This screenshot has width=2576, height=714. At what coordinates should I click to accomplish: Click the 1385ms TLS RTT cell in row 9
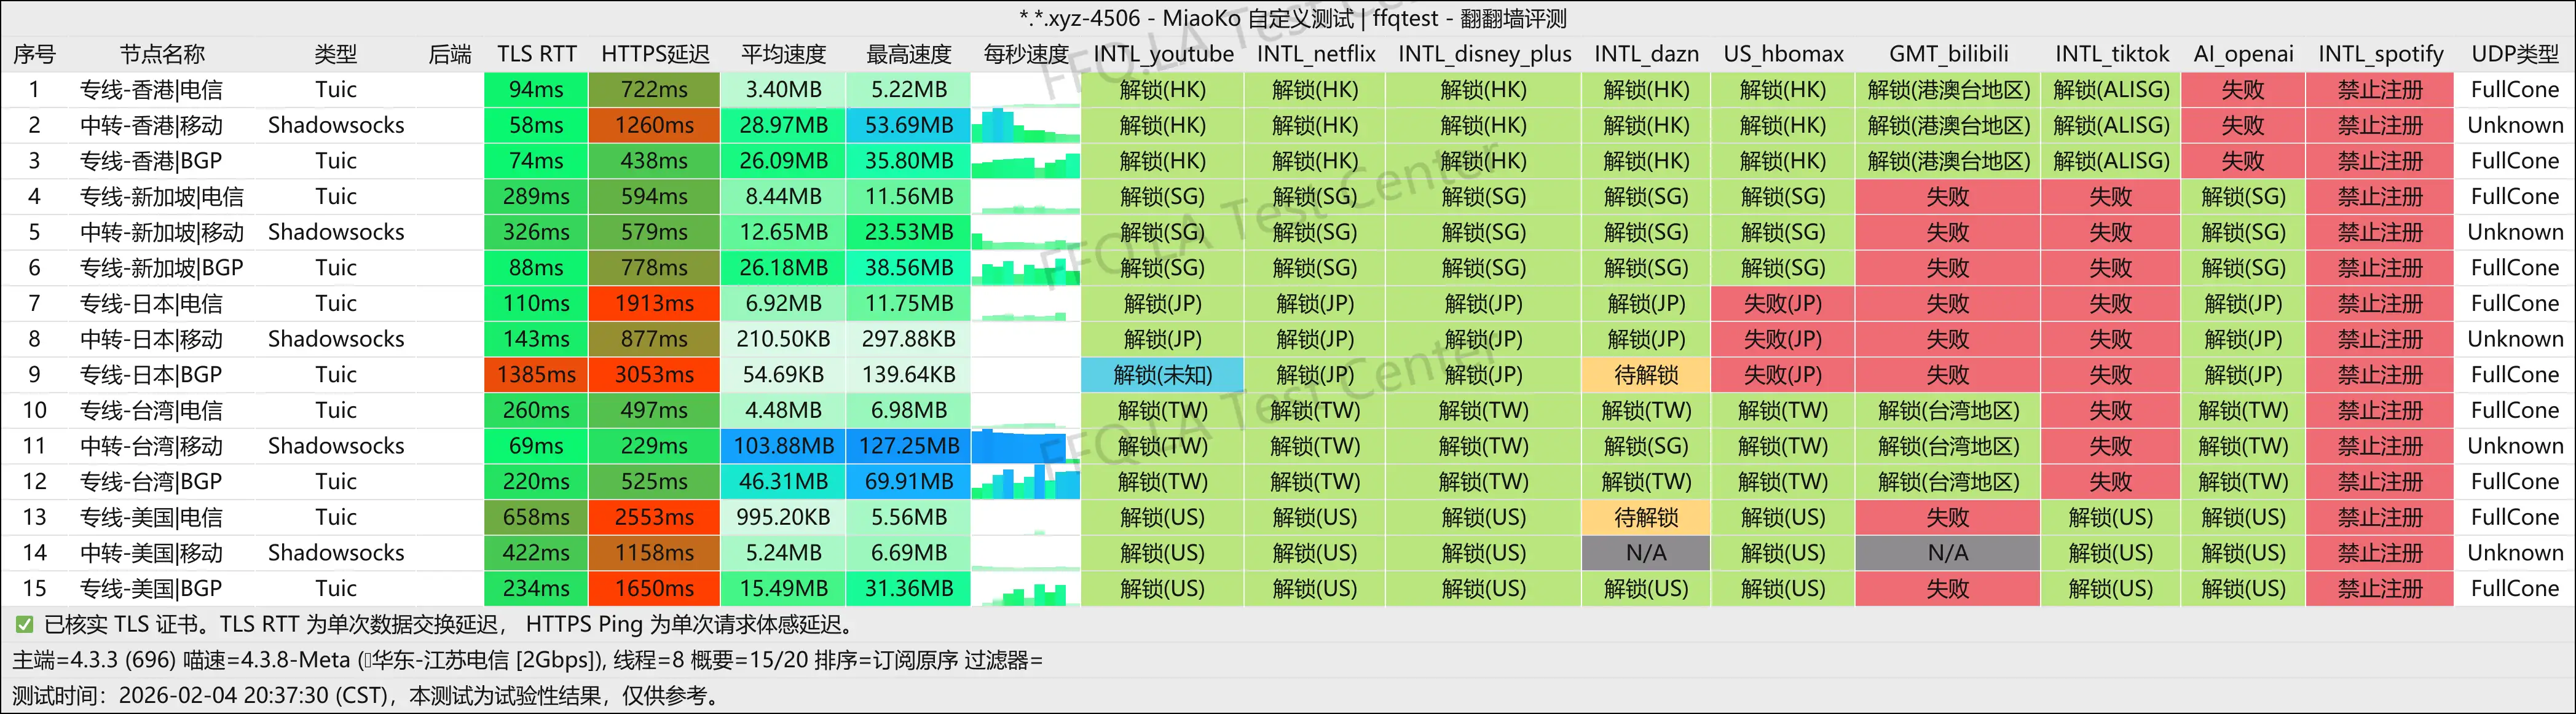tap(536, 375)
